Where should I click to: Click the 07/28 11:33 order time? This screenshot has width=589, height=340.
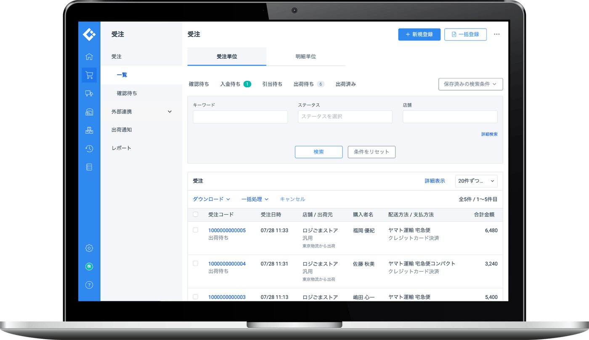pos(274,230)
